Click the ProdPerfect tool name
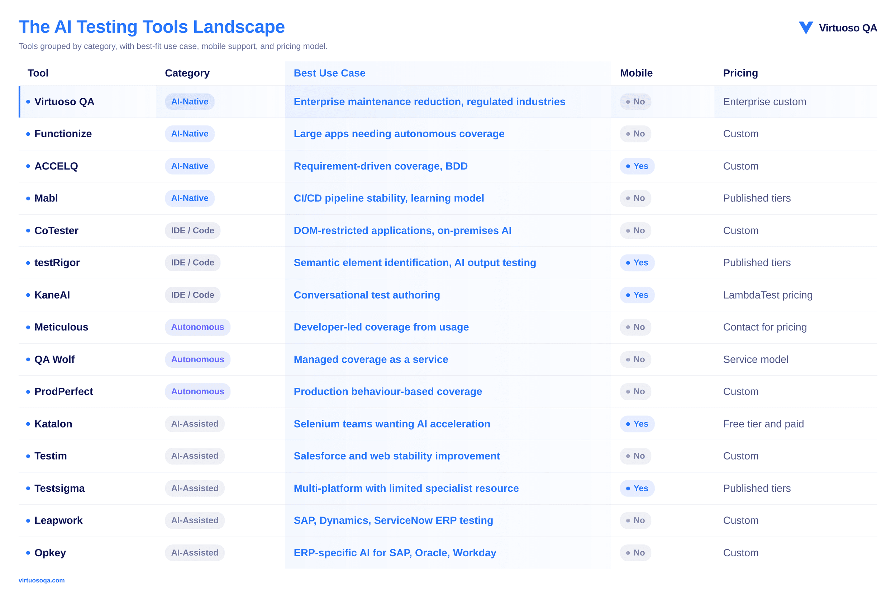 pyautogui.click(x=63, y=392)
